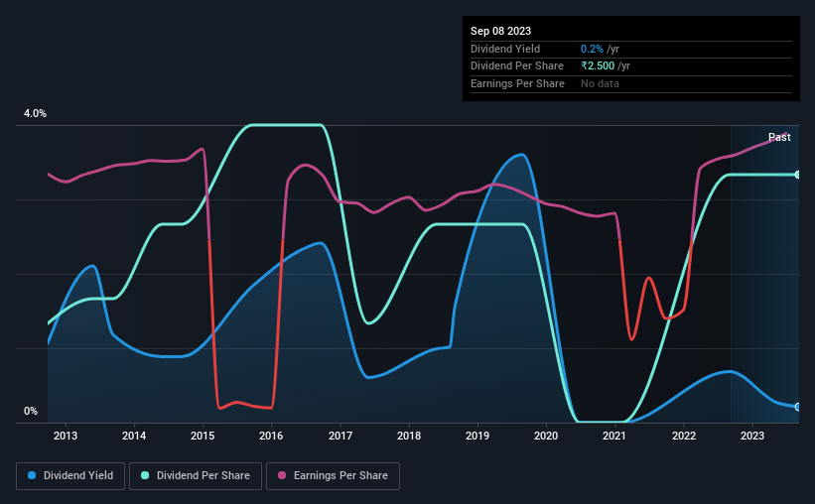Select the Dividend Per Share endpoint marker
The height and width of the screenshot is (504, 815).
click(797, 175)
